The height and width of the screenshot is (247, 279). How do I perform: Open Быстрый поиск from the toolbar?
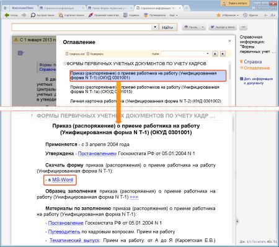pyautogui.click(x=42, y=15)
